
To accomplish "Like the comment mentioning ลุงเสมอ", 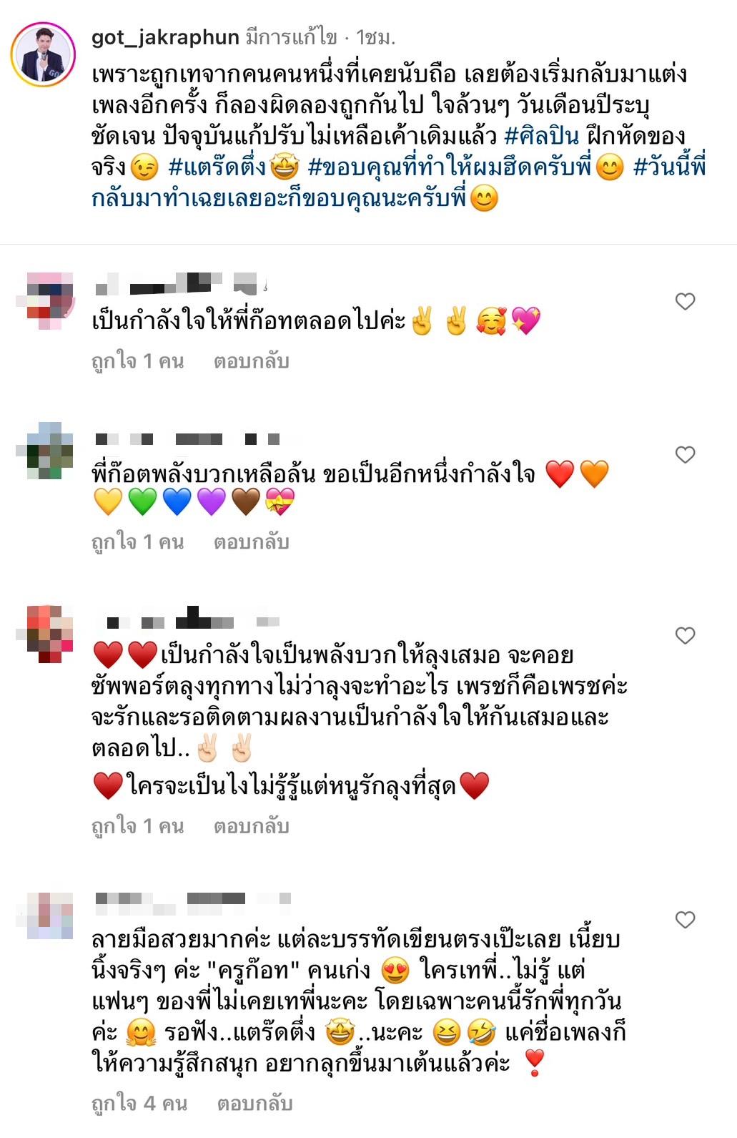I will pyautogui.click(x=685, y=636).
